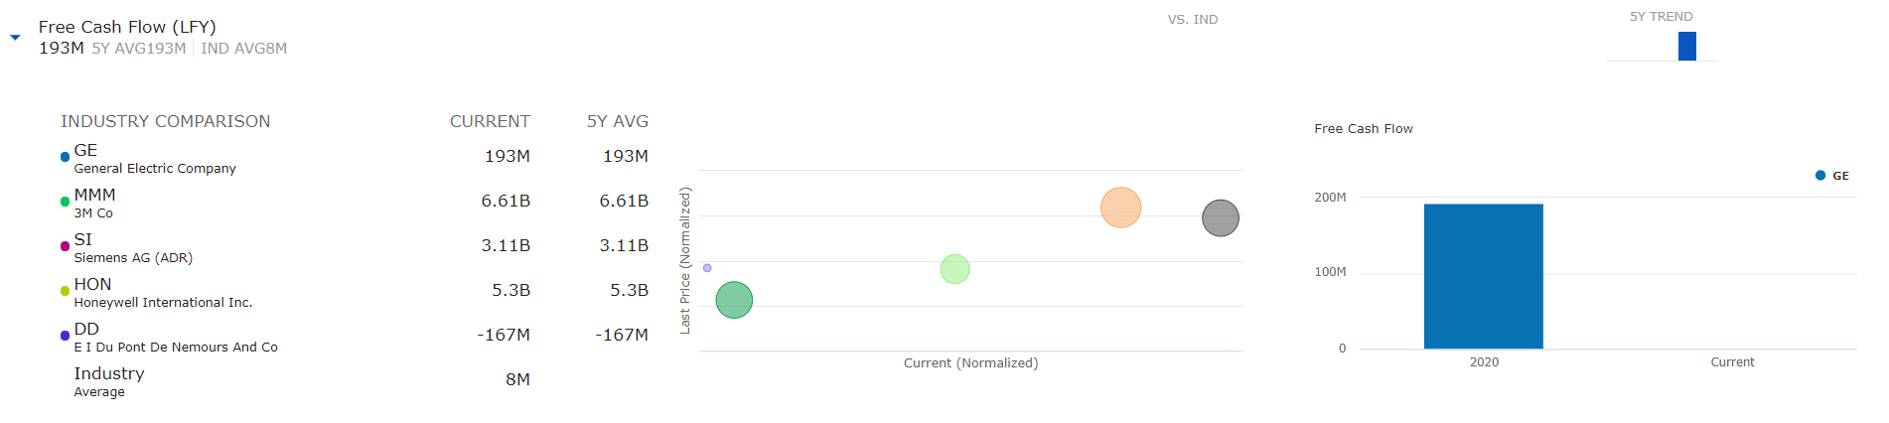This screenshot has width=1889, height=423.
Task: Toggle the GE series in chart legend
Action: 1832,176
